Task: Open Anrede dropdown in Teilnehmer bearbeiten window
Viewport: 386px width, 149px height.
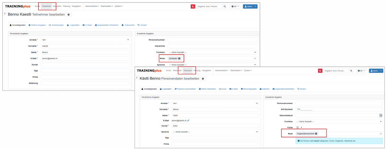Action: tap(85, 40)
